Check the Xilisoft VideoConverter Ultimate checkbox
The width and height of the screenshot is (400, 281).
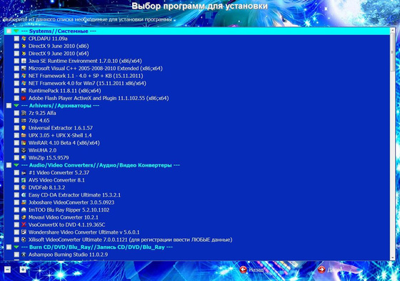16,240
